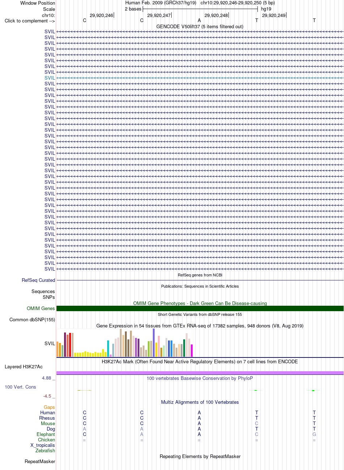Click the OMIM Gene Phenotypes track title
This screenshot has height=470, width=344.
(x=200, y=304)
